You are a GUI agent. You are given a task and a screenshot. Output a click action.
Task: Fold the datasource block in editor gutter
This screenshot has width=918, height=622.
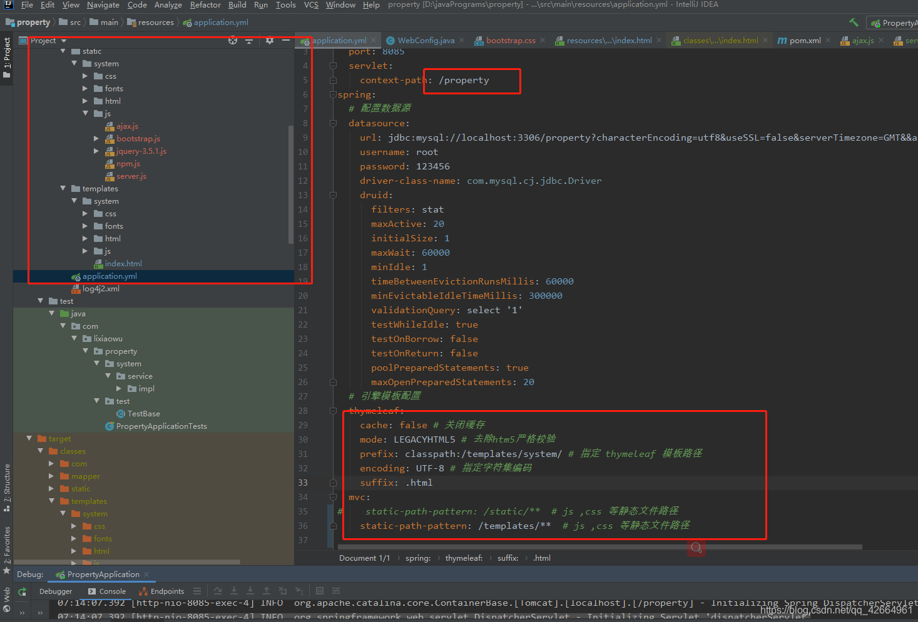click(333, 123)
